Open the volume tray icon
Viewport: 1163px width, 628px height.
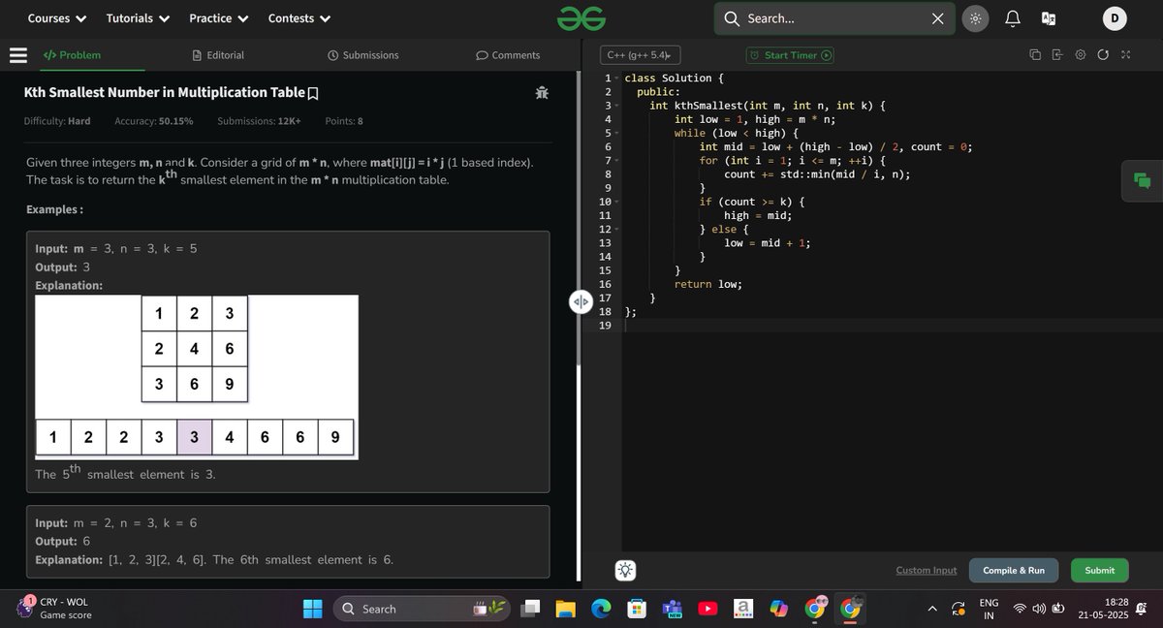[x=1039, y=609]
